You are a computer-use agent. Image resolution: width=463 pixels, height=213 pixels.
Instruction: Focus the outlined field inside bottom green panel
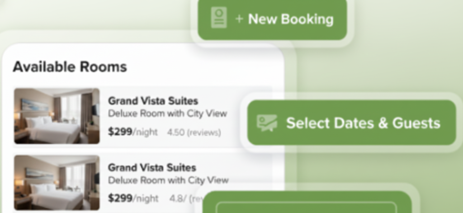coord(307,207)
